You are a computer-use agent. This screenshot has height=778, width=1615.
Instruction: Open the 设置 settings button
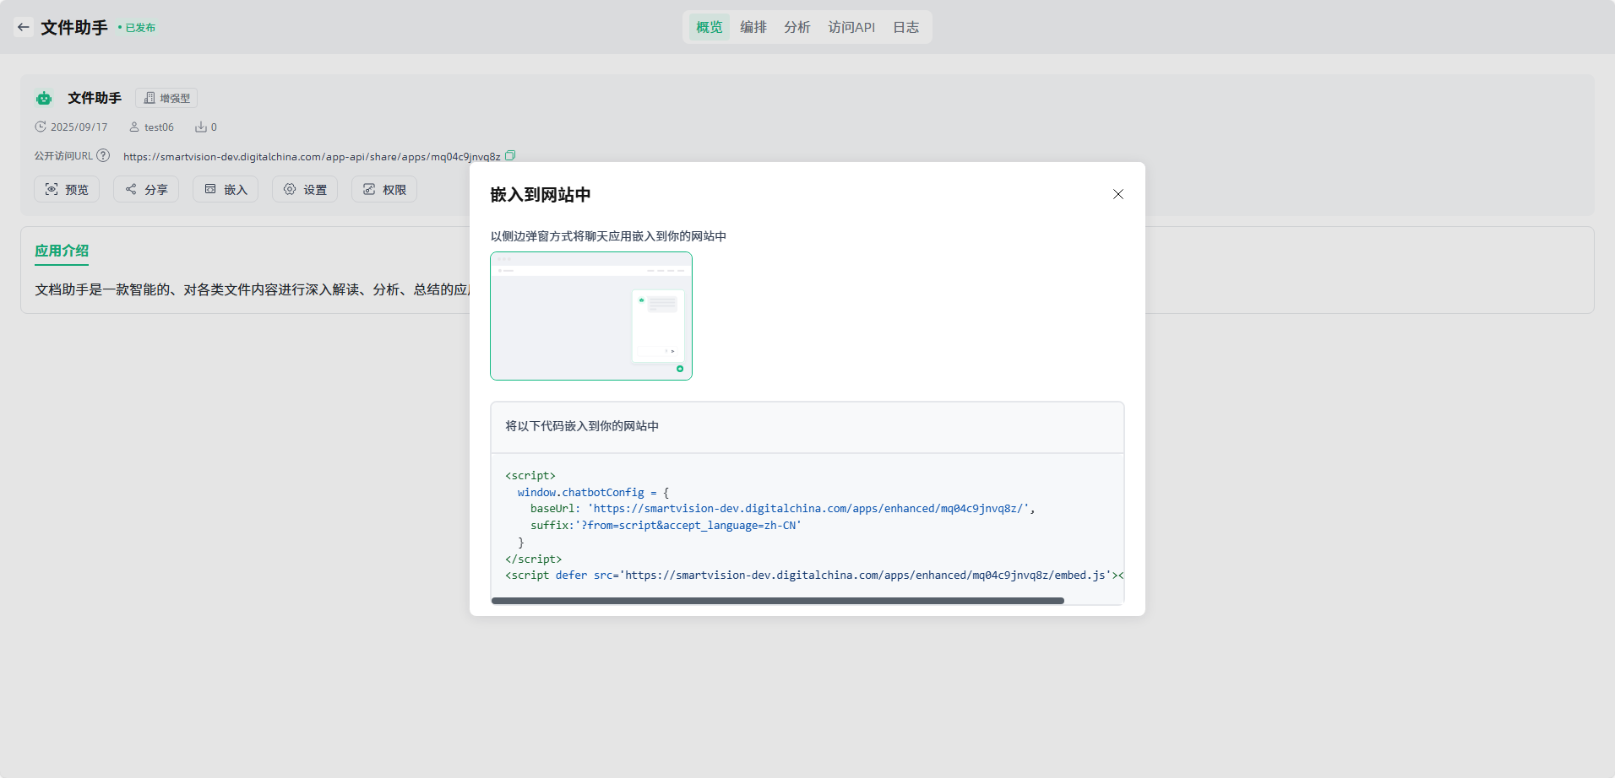click(305, 189)
